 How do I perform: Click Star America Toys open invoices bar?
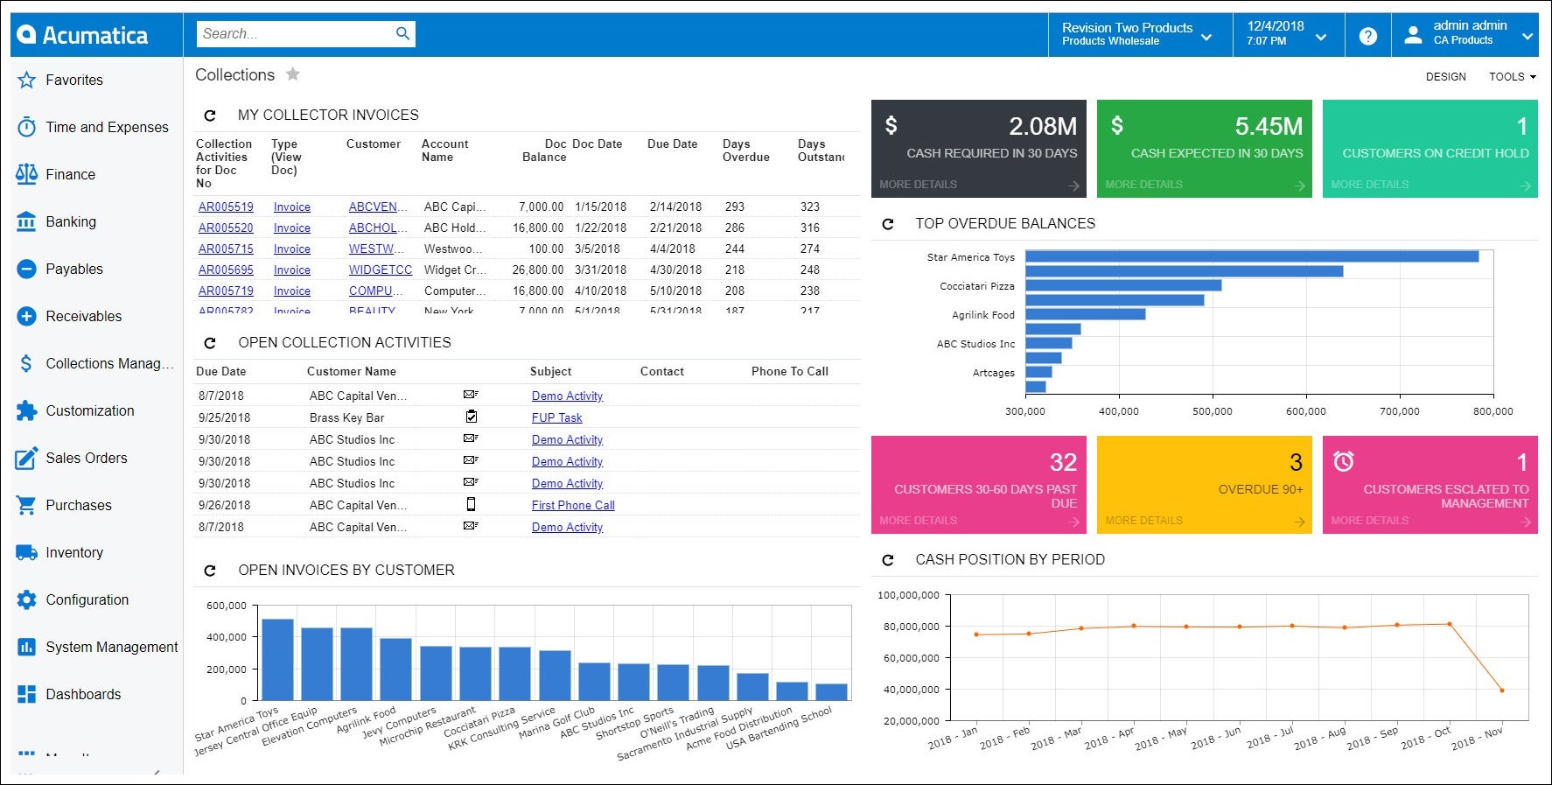click(x=278, y=660)
